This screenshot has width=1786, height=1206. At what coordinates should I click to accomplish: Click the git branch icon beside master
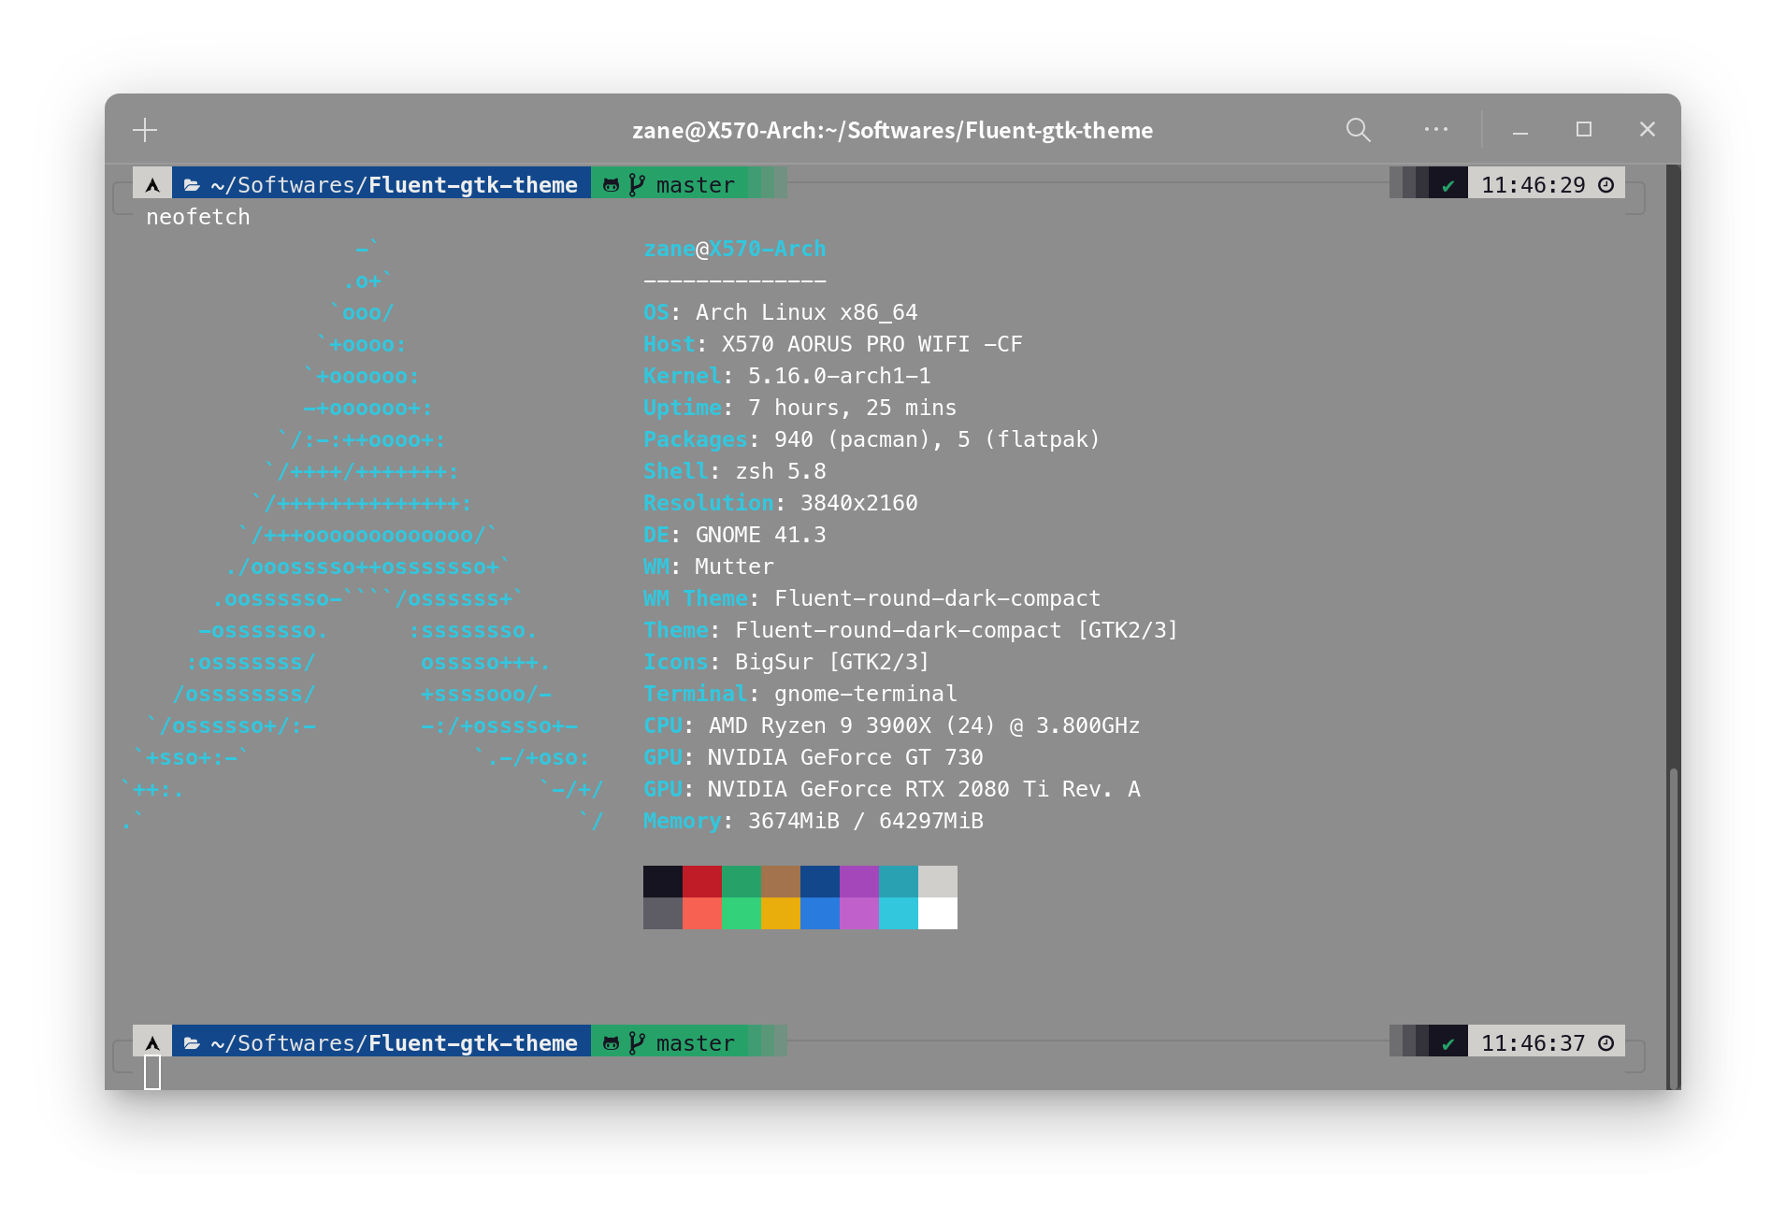637,184
